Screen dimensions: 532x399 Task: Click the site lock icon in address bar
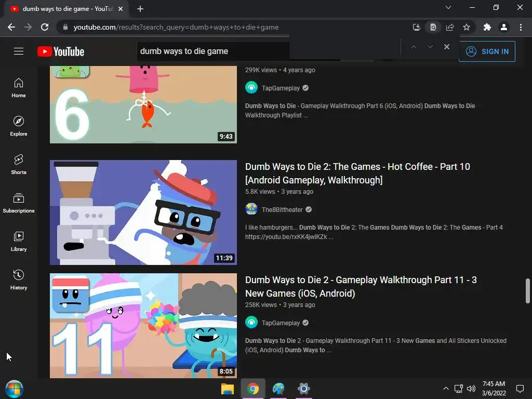[x=65, y=27]
